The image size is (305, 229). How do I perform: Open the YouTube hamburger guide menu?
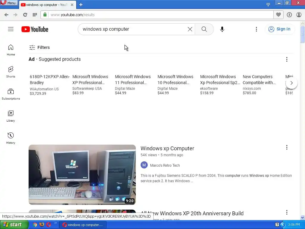[11, 29]
